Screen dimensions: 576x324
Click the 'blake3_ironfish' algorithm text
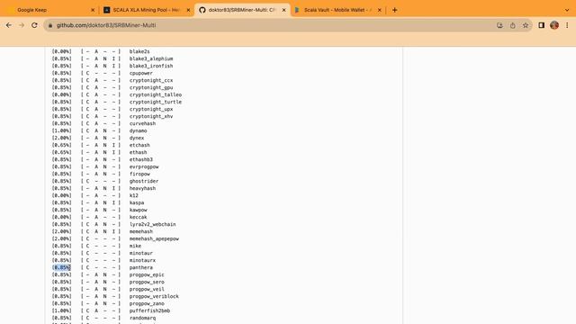coord(151,66)
